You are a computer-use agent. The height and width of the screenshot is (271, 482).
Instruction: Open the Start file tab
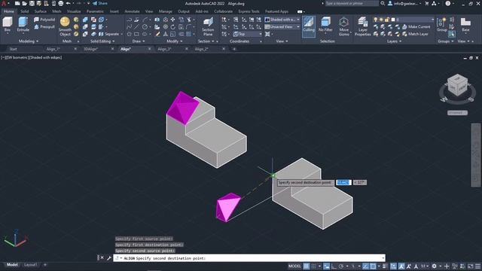[x=14, y=49]
